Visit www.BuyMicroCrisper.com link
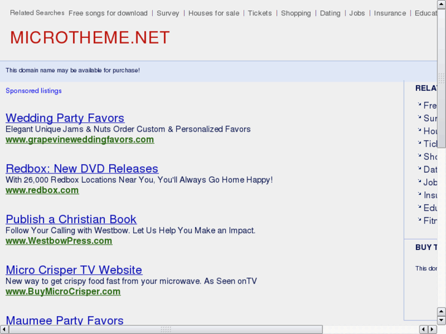This screenshot has width=446, height=334. [63, 291]
